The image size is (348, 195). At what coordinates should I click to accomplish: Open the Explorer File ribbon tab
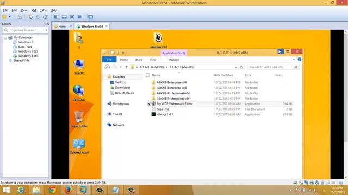click(109, 60)
